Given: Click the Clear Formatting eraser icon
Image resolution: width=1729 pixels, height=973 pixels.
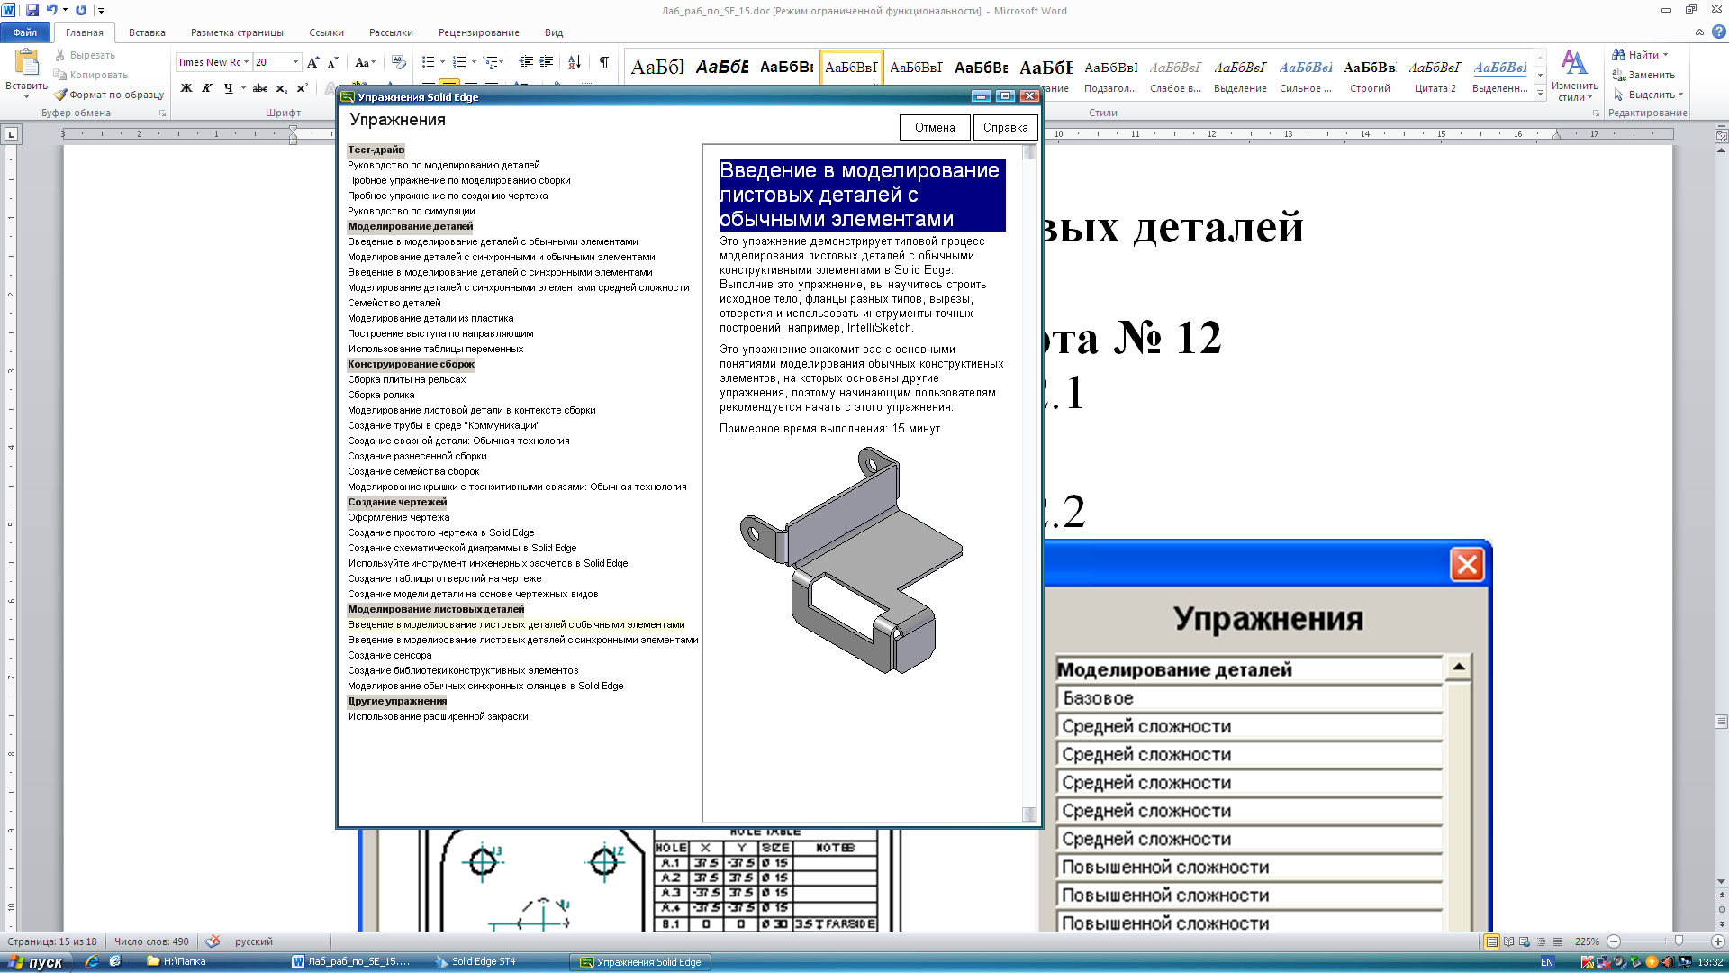Looking at the screenshot, I should 399,62.
